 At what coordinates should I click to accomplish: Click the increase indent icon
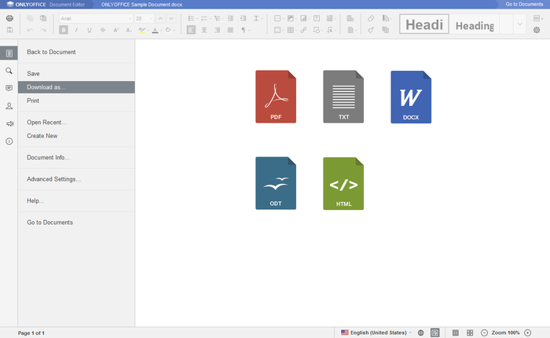(x=243, y=18)
